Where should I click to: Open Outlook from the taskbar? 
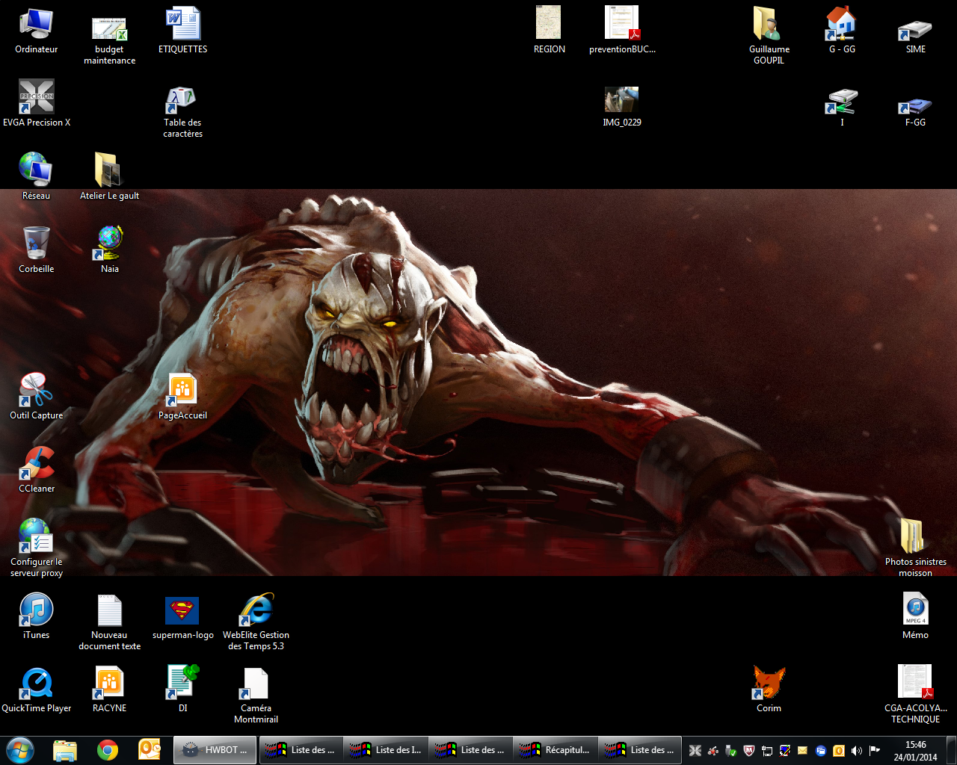point(150,750)
